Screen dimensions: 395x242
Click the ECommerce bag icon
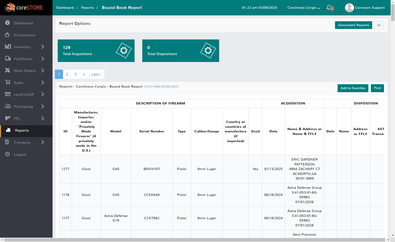pos(7,35)
